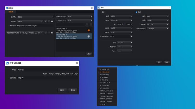Screen dimensions: 195x109
Task: Open encoding settings gear next to X264 preset
Action: pos(52,33)
